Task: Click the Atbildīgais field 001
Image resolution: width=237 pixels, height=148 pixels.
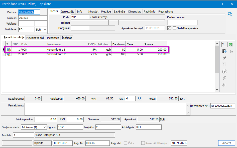Action: pos(149,127)
